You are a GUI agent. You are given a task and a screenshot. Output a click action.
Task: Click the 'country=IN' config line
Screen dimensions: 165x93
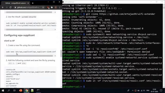[11, 69]
